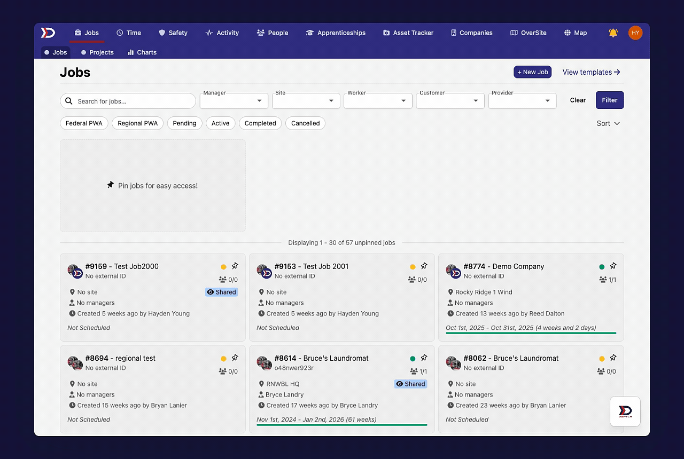Pin job #8614 Bruce's Laundromat
The image size is (684, 459).
click(424, 358)
